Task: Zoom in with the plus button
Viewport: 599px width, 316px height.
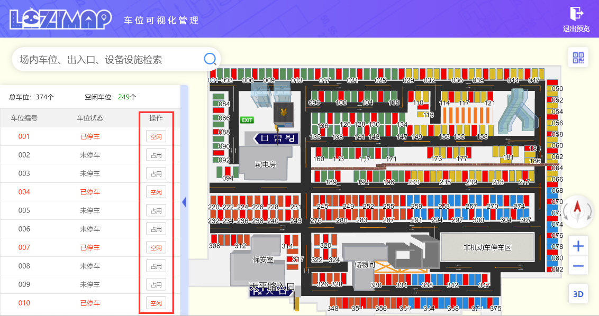Action: click(x=578, y=246)
